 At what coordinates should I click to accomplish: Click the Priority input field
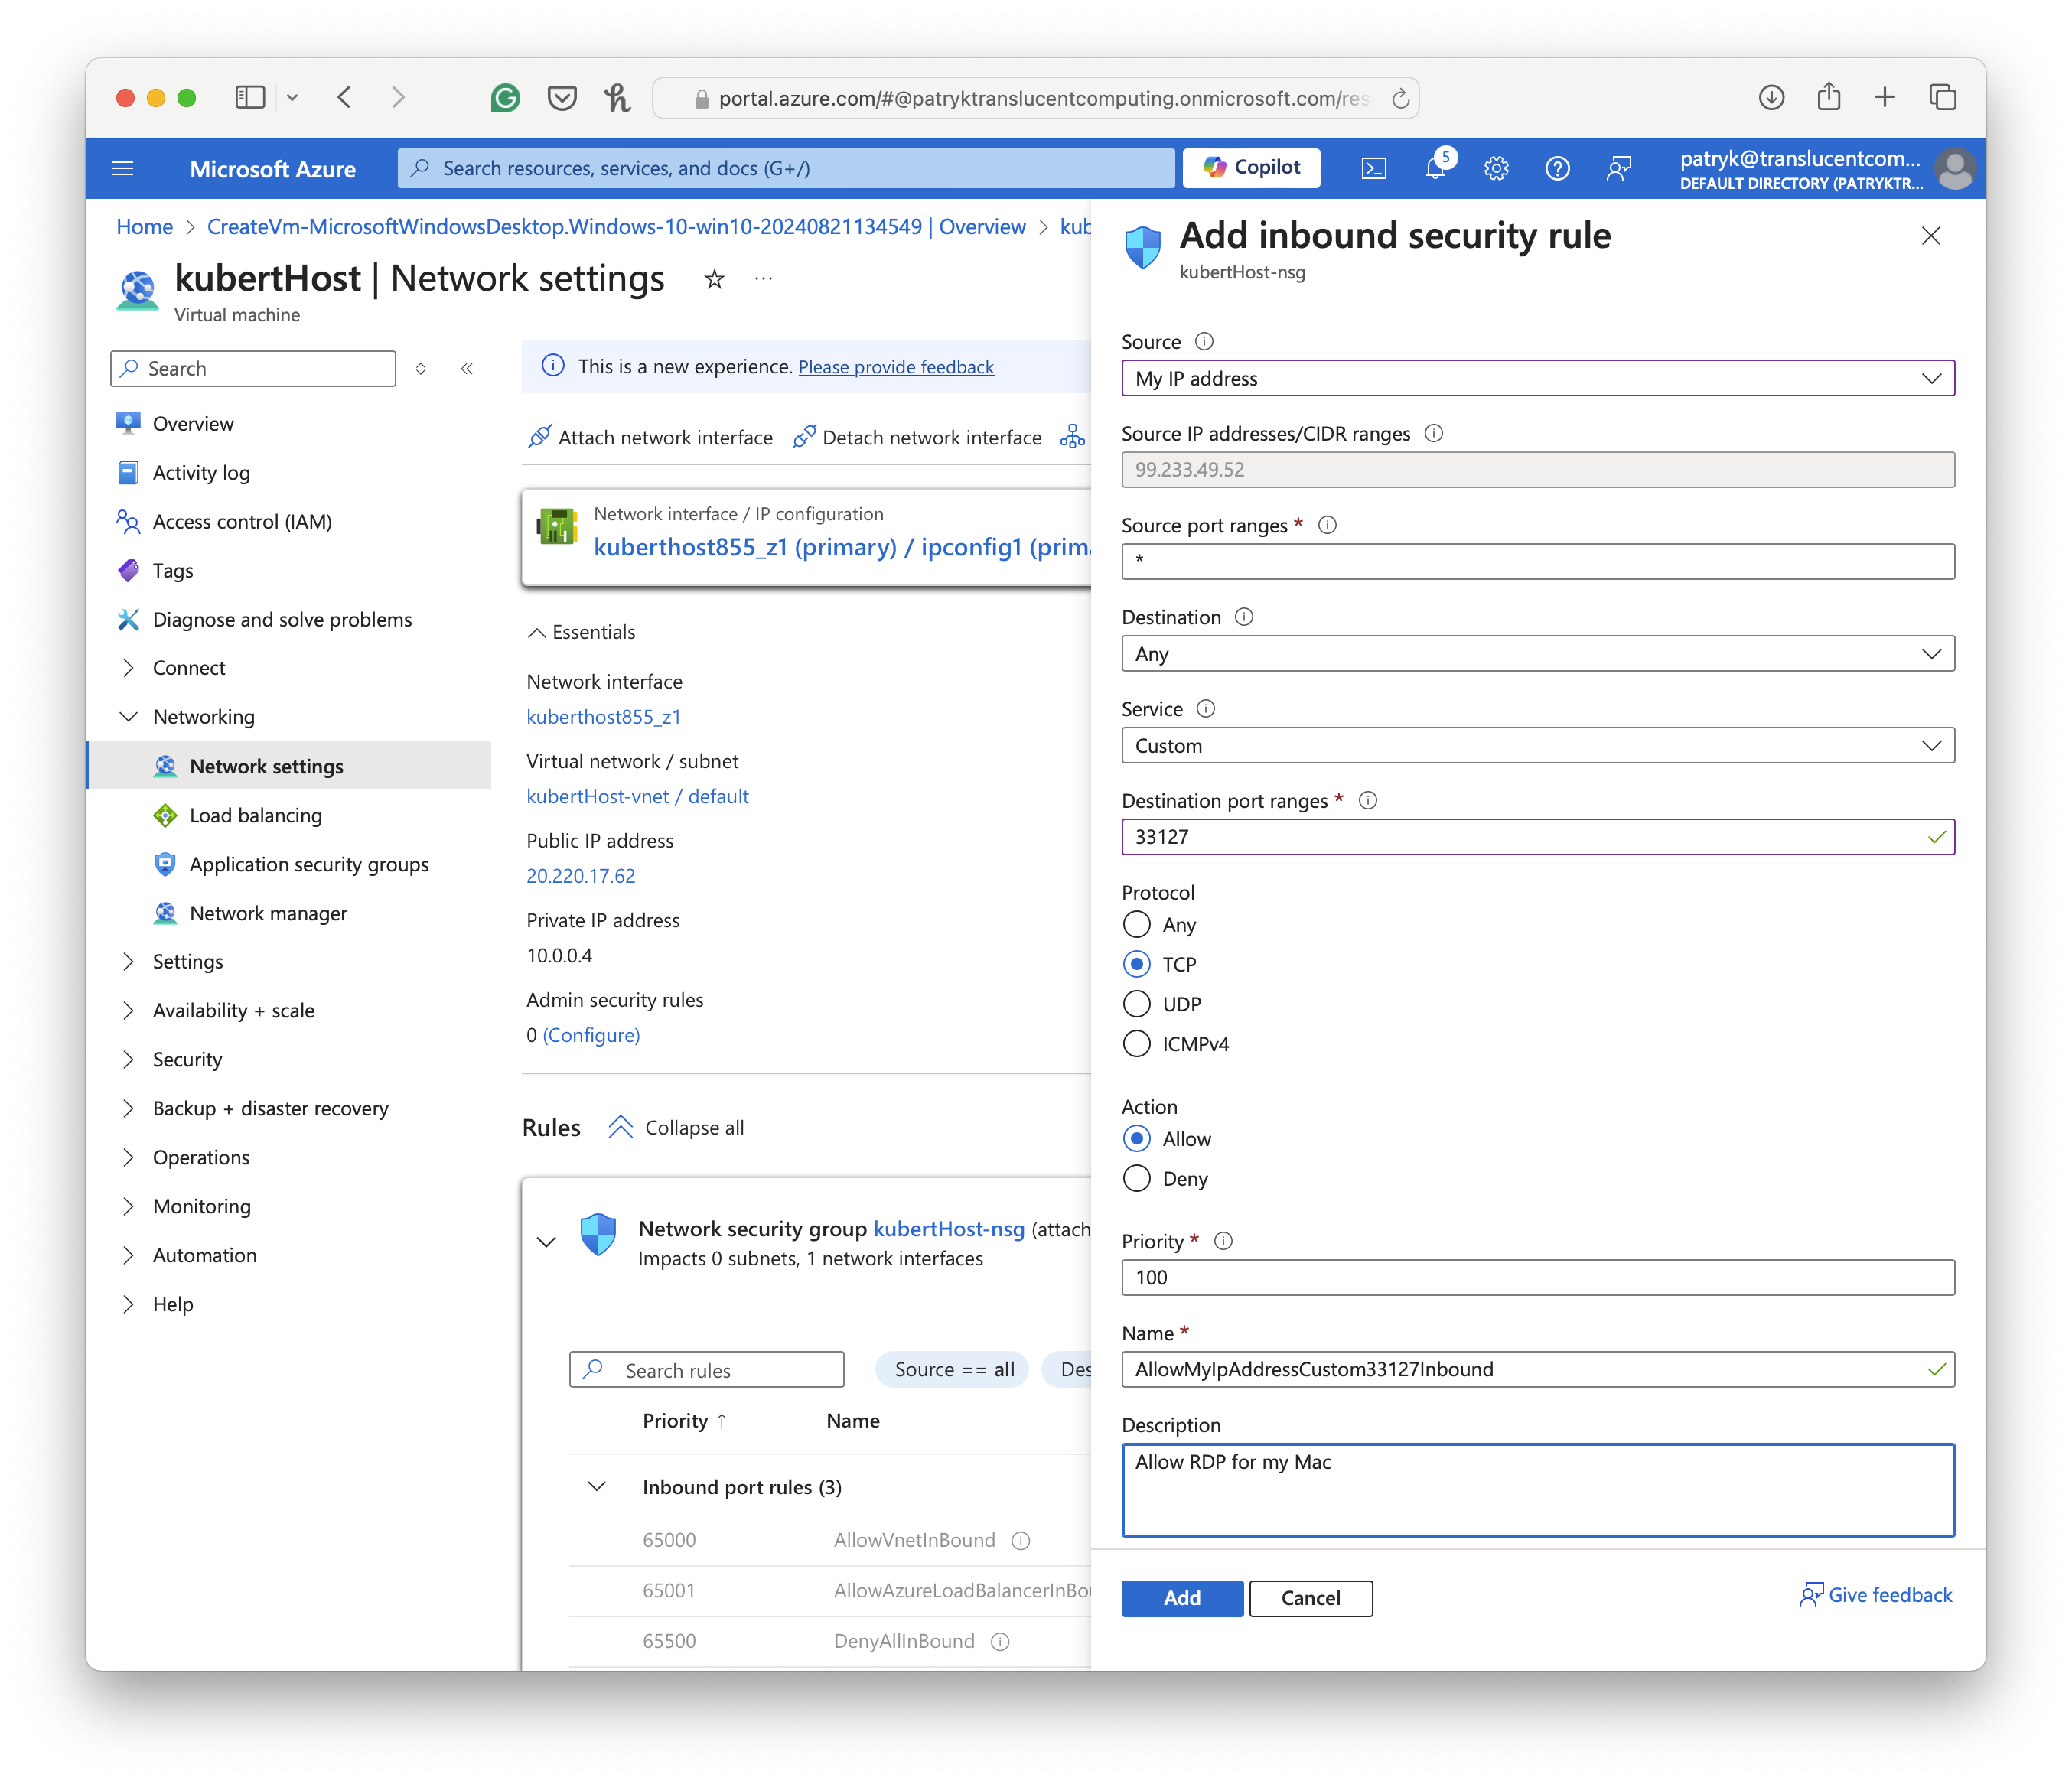click(x=1537, y=1278)
